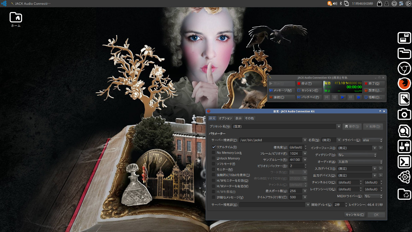The width and height of the screenshot is (412, 232).
Task: Click the transport rewind button
Action: (335, 97)
